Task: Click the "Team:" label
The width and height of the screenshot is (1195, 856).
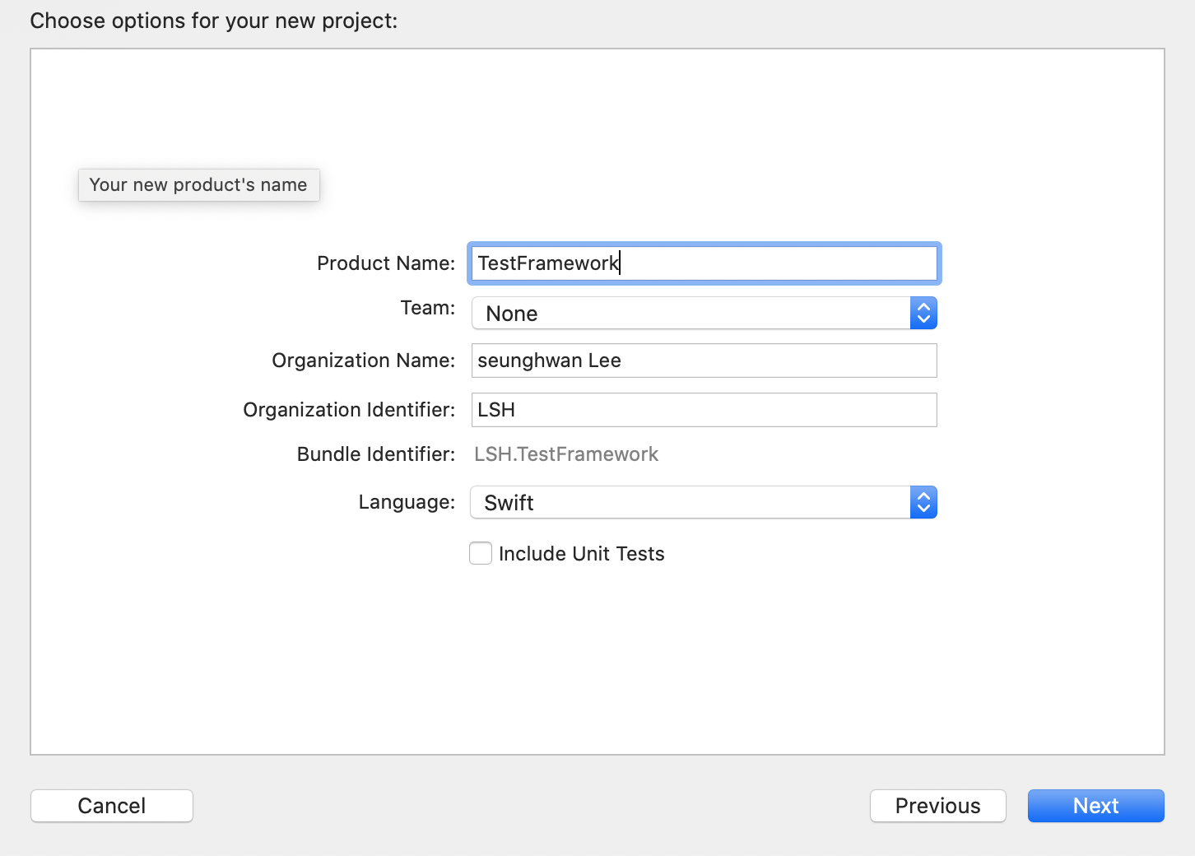Action: click(x=427, y=308)
